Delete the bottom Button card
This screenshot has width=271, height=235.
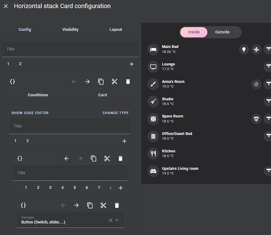pyautogui.click(x=117, y=205)
